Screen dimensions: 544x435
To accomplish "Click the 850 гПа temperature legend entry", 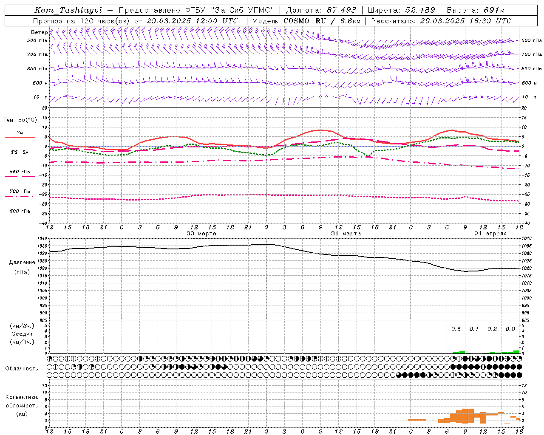I will click(x=20, y=172).
